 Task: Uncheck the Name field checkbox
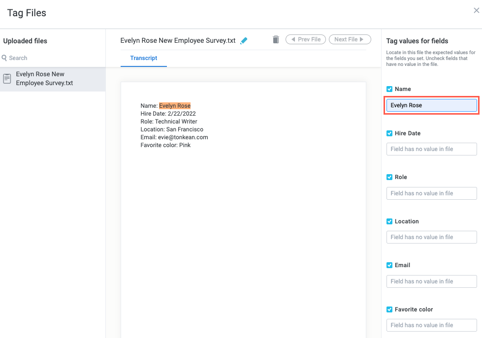[389, 89]
